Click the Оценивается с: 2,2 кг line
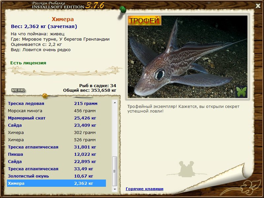 36,45
